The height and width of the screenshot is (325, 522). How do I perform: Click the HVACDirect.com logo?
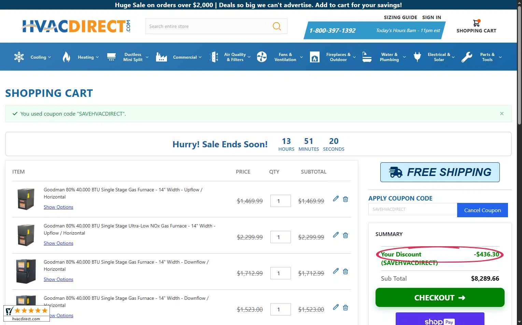click(76, 26)
